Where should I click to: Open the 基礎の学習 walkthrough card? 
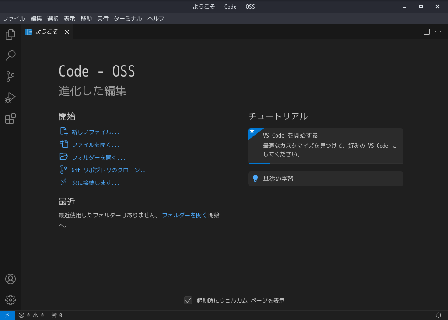[x=325, y=179]
